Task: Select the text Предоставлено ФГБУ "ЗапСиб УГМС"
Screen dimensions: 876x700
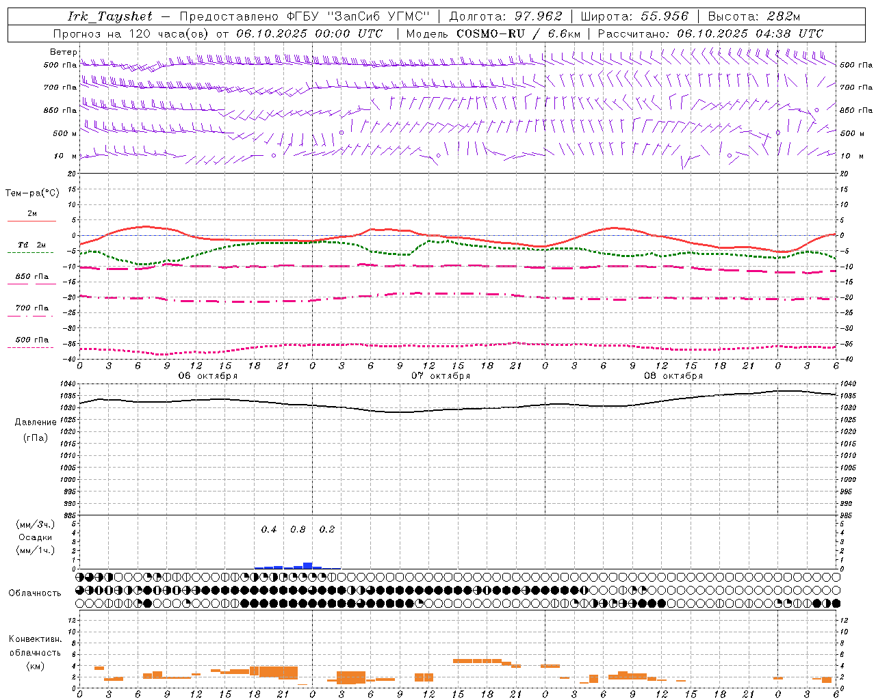Action: click(305, 16)
